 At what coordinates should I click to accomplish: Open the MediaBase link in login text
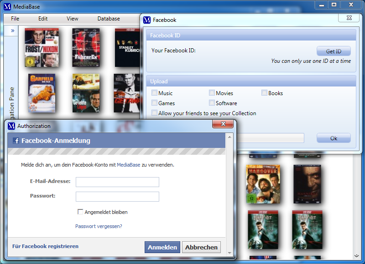tap(129, 165)
